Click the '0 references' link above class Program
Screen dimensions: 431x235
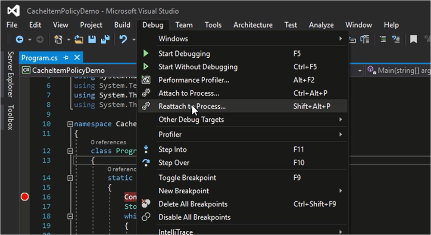(x=108, y=142)
